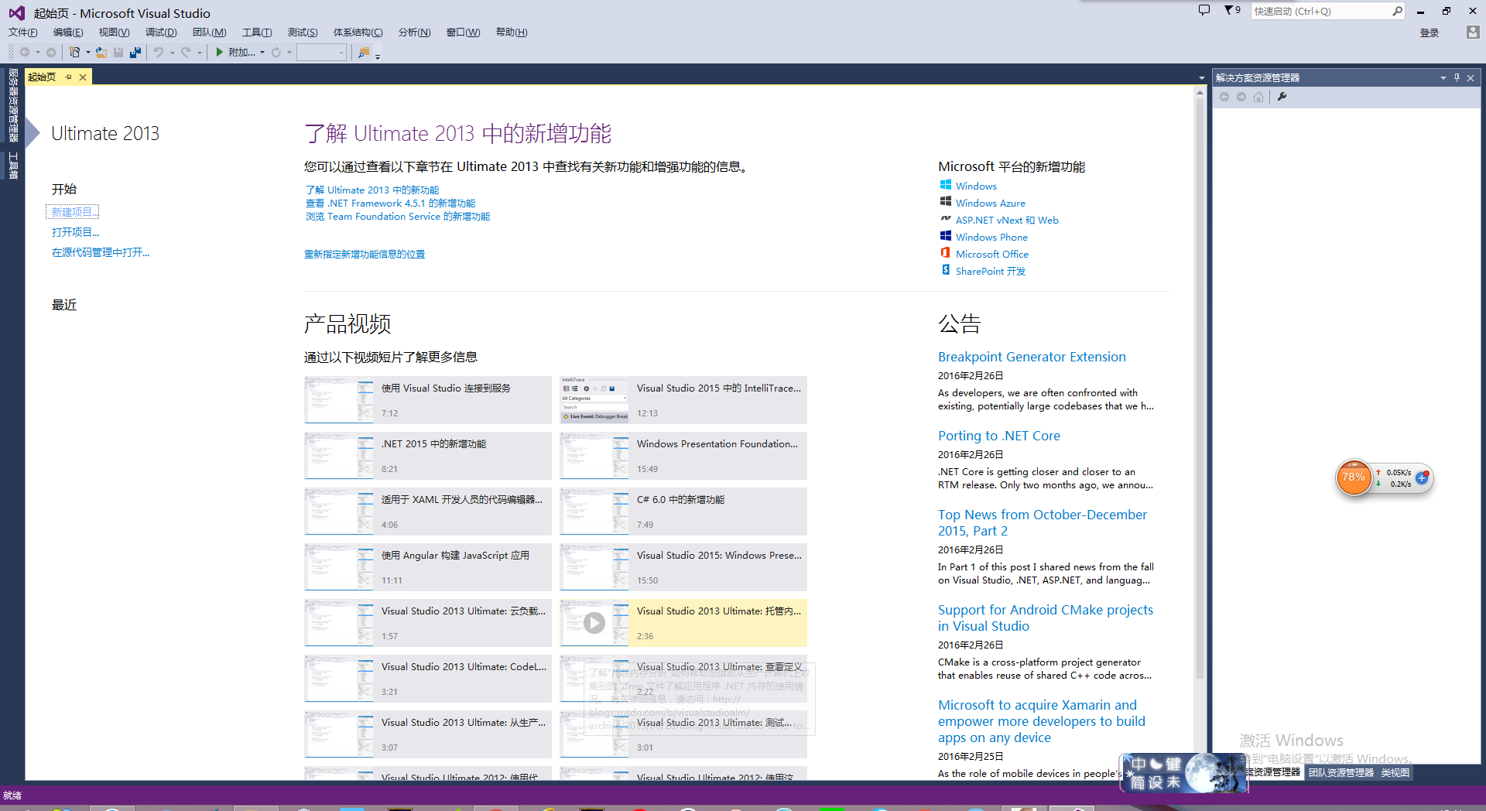
Task: Click the account avatar icon
Action: [x=1473, y=33]
